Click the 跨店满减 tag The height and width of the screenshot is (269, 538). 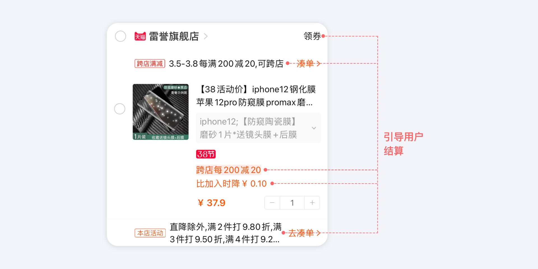coord(150,64)
